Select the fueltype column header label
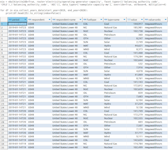 click(91, 20)
